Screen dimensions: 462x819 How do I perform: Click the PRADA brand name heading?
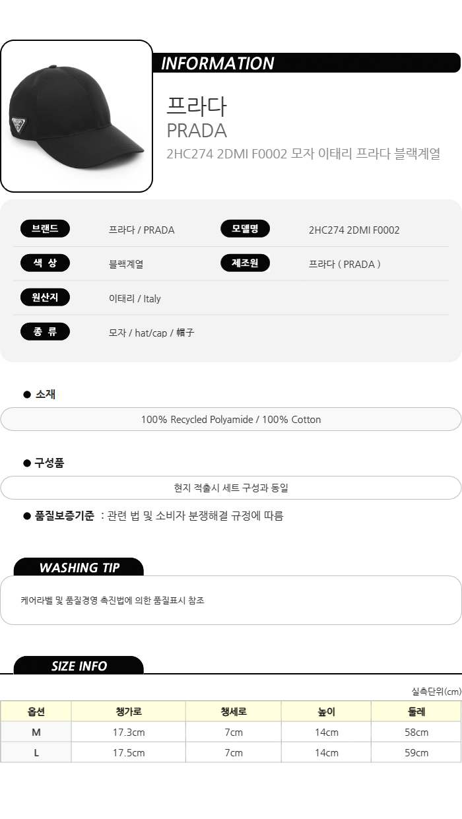tap(197, 131)
